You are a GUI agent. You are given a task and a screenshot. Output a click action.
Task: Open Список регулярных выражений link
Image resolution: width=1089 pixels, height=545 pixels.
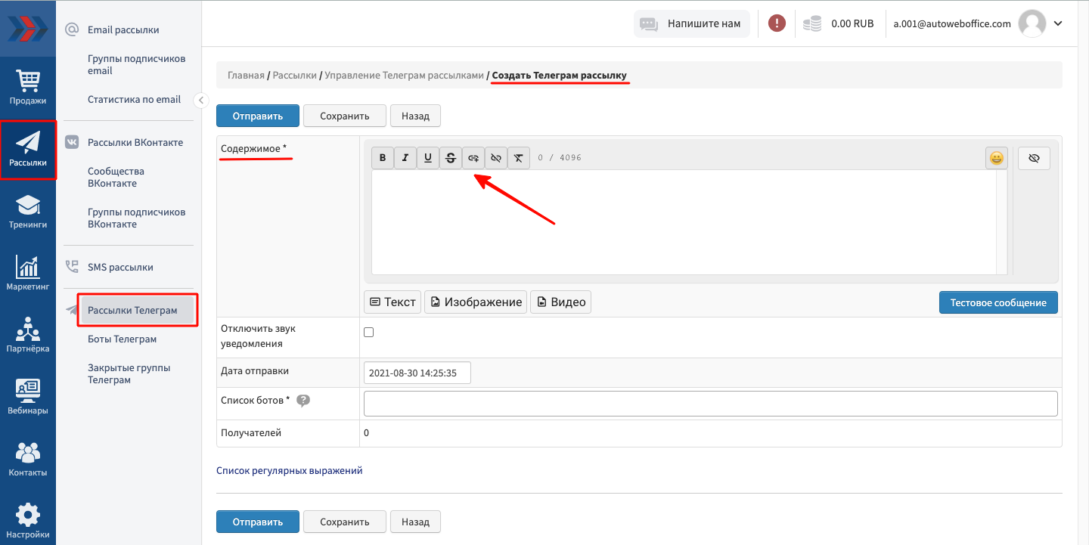tap(289, 470)
